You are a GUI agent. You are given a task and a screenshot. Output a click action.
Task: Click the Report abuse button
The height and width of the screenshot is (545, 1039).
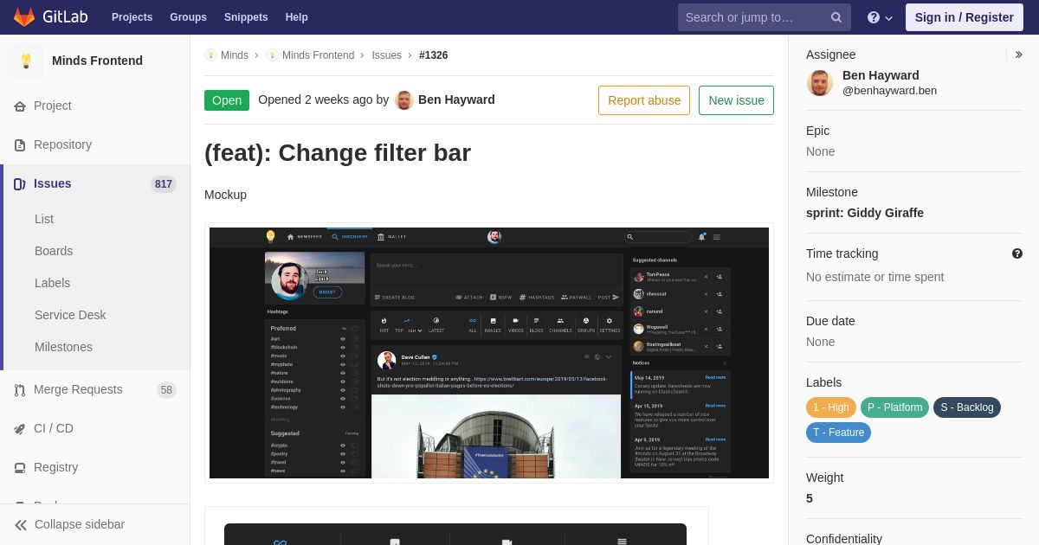click(644, 100)
